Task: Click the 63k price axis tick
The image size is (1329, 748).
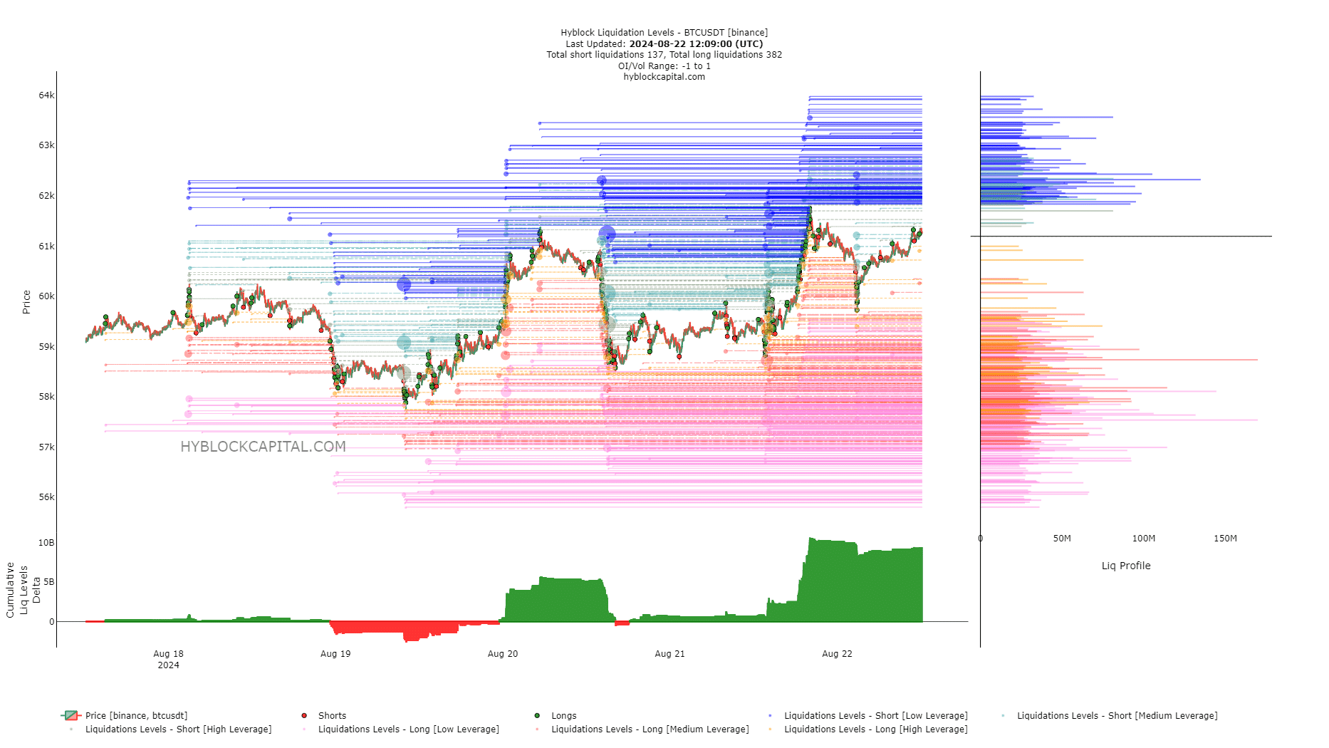Action: [x=46, y=145]
